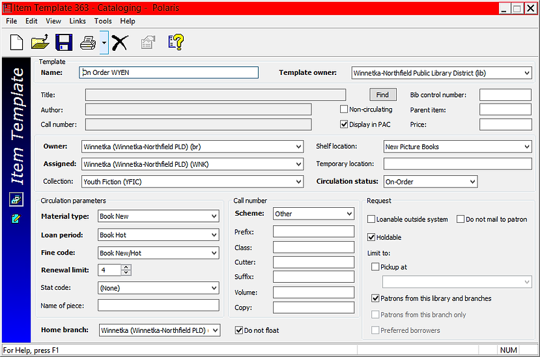
Task: Open the Tools menu
Action: click(x=103, y=21)
